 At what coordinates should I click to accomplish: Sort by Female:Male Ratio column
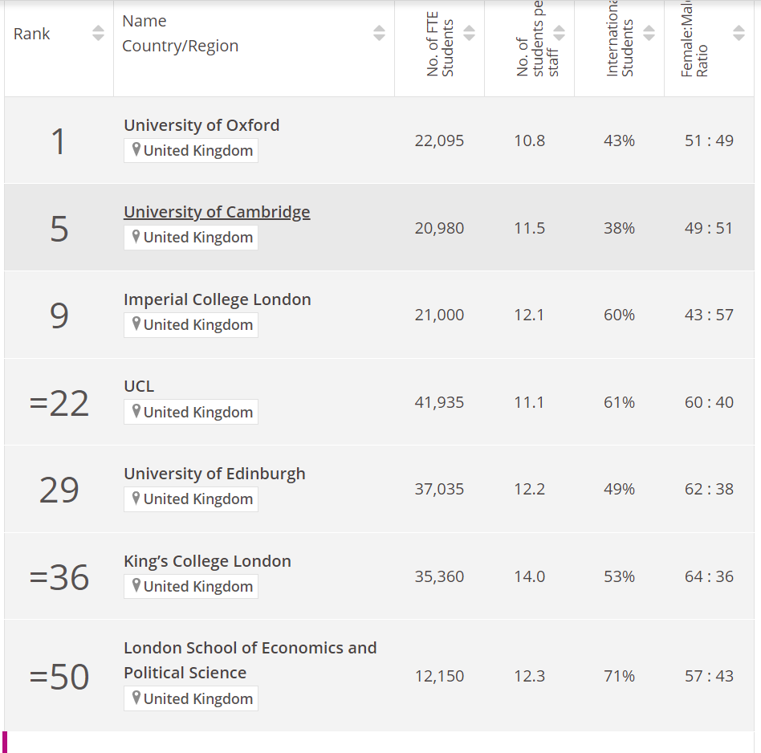(x=739, y=34)
